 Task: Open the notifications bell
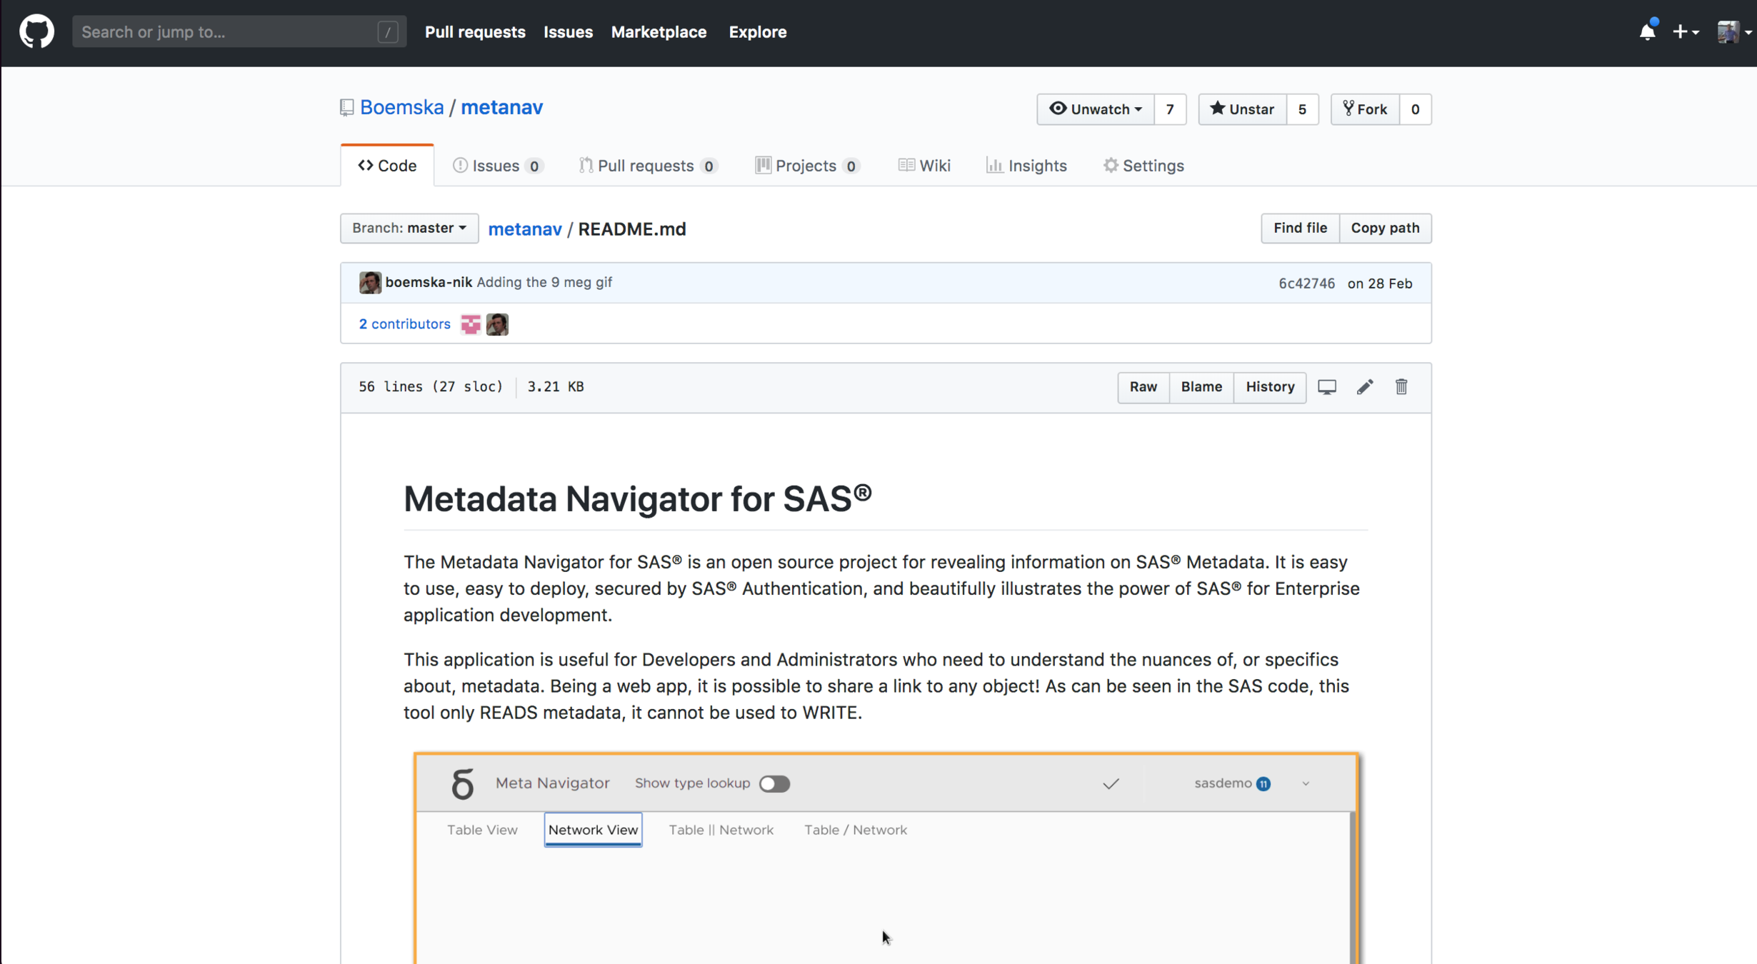[x=1647, y=32]
